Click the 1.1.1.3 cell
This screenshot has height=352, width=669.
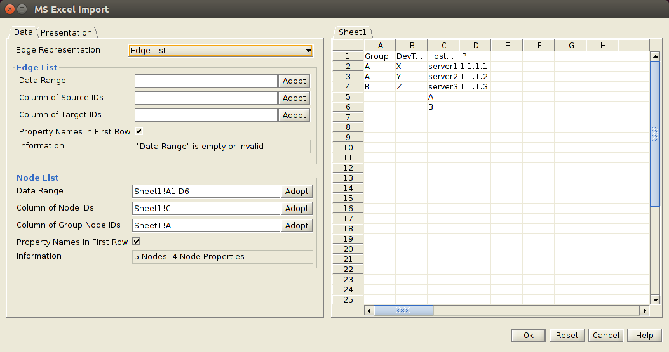pos(475,87)
